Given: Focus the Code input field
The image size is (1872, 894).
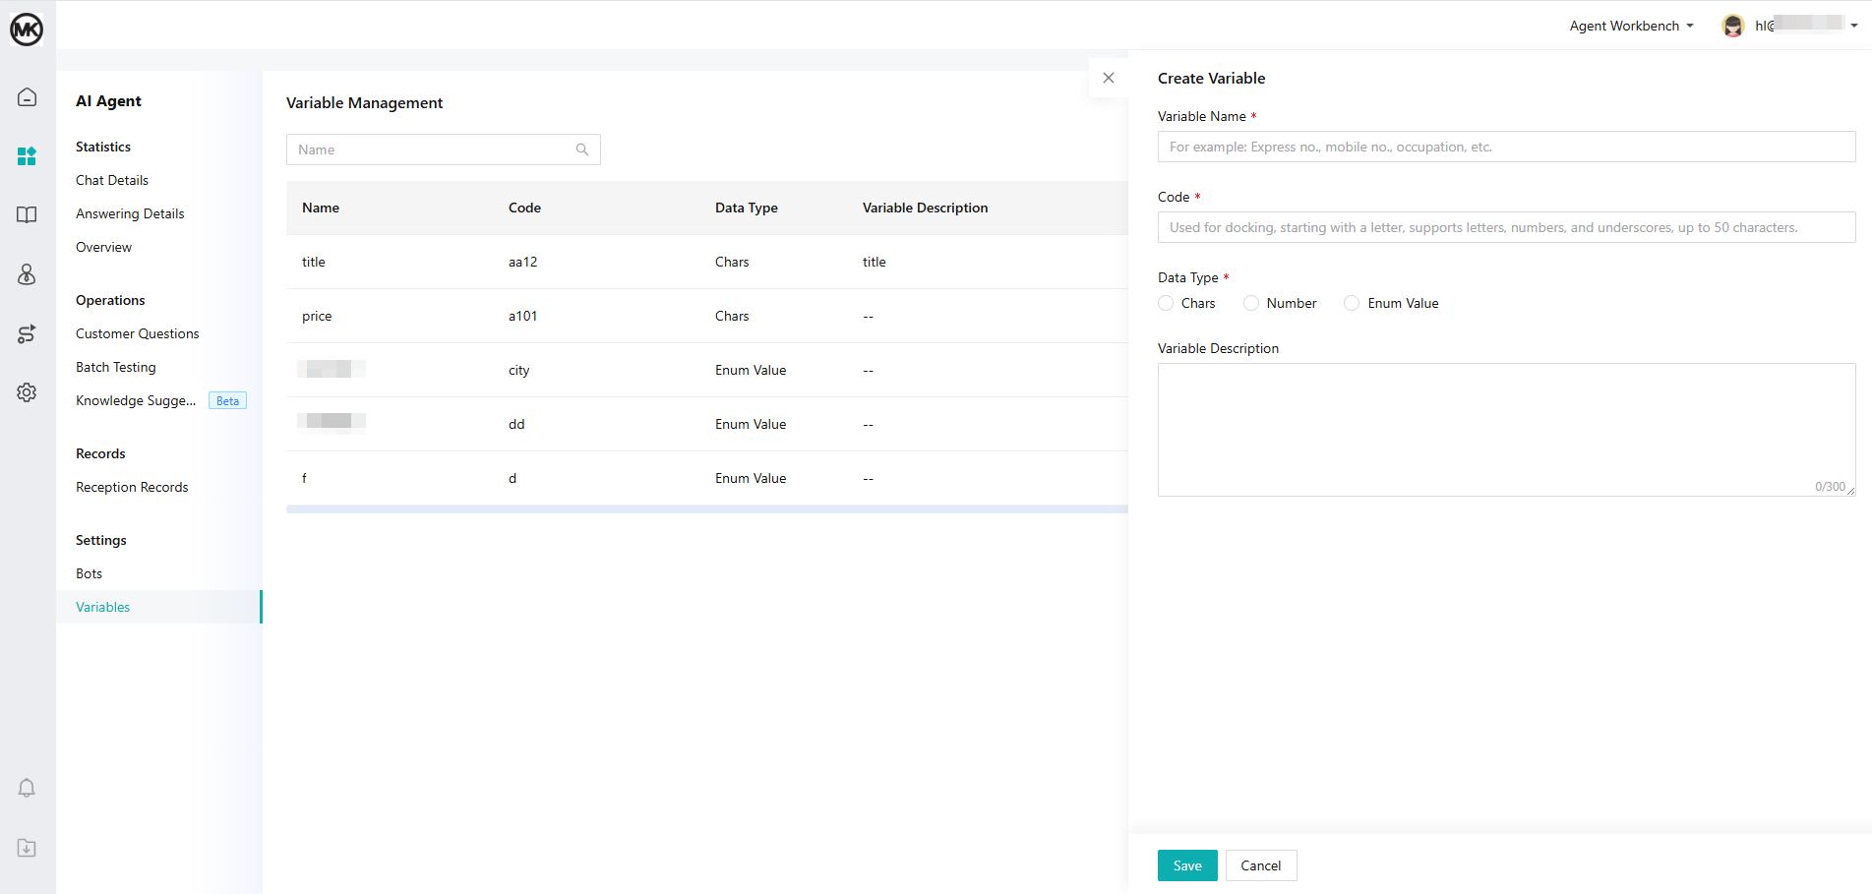Looking at the screenshot, I should pos(1506,227).
